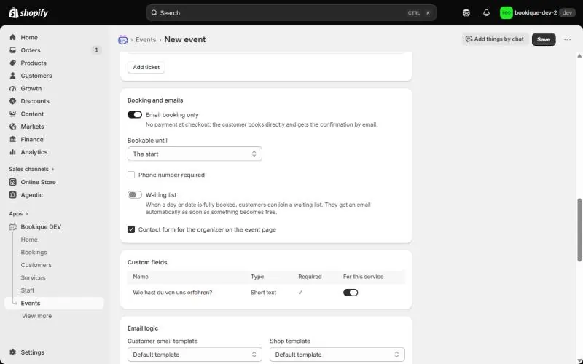Go to Bookique Bookings page
Screen dimensions: 583x364
(34, 252)
